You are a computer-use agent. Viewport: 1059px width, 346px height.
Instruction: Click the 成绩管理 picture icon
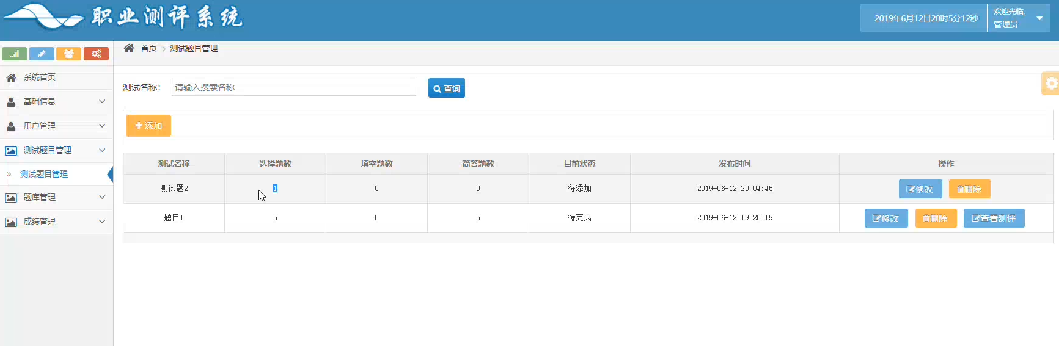coord(11,222)
